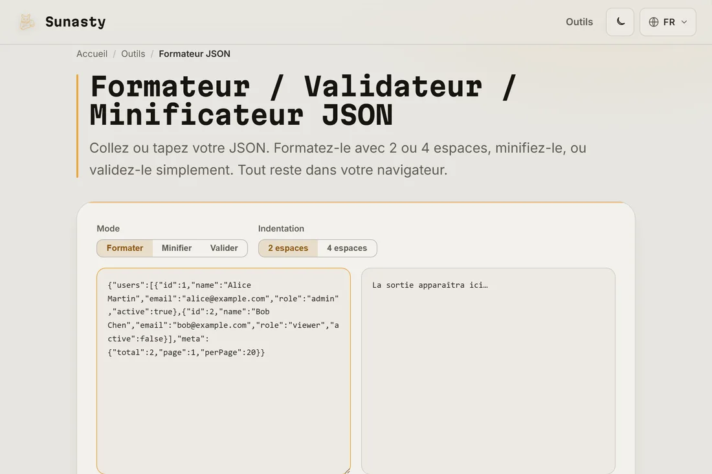
Task: Toggle dark mode with moon icon
Action: (620, 22)
